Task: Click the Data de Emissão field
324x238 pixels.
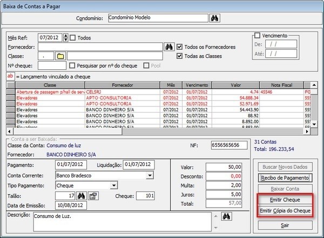Action: coord(71,206)
